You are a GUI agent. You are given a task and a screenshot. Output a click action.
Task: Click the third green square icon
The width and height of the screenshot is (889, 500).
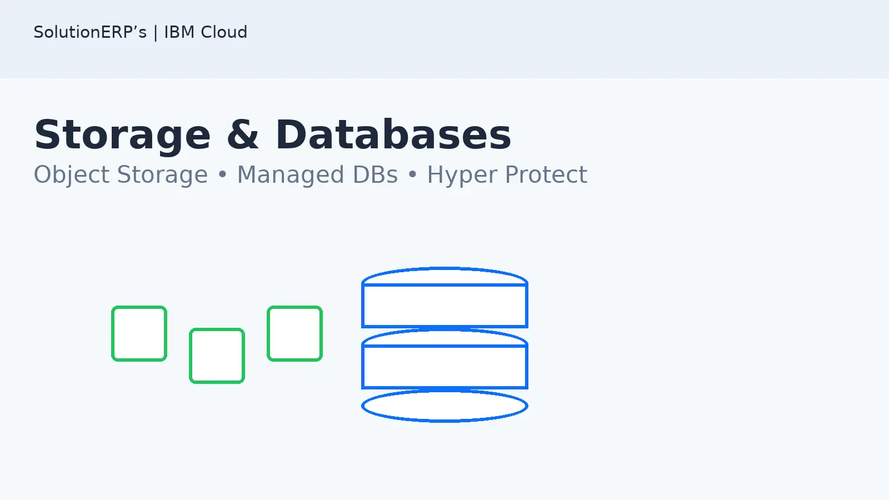[x=294, y=332]
